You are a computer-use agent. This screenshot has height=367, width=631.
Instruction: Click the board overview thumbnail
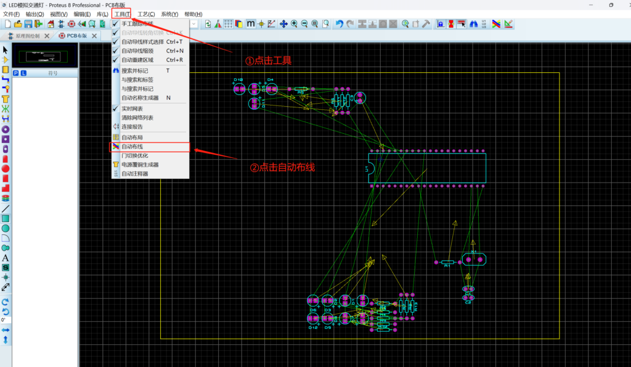[44, 56]
